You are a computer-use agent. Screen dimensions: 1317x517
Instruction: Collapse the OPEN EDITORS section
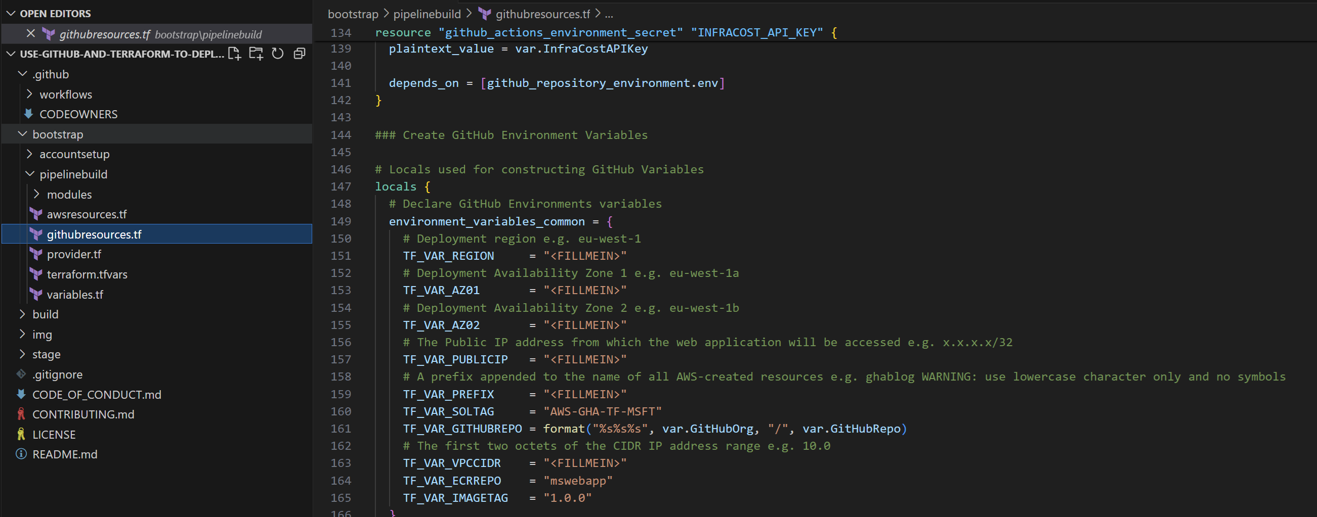tap(11, 13)
